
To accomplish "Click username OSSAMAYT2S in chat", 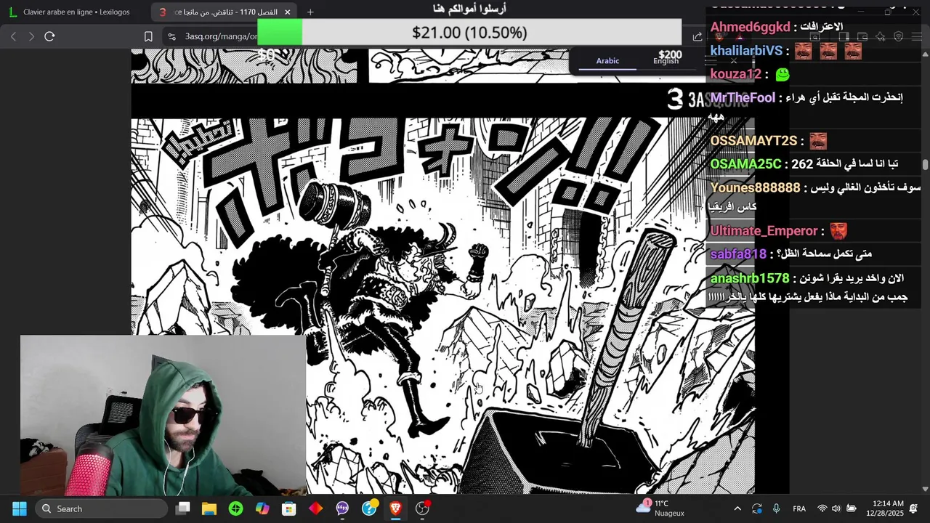I will pos(753,141).
